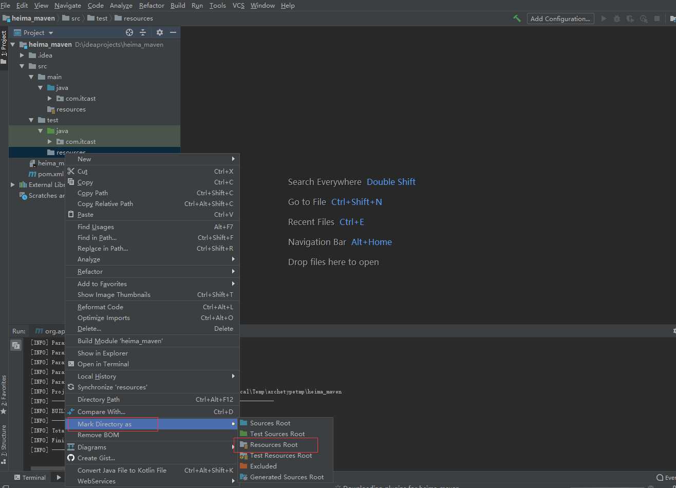Click the Maven pom.xml file icon
This screenshot has width=676, height=488.
[x=32, y=174]
